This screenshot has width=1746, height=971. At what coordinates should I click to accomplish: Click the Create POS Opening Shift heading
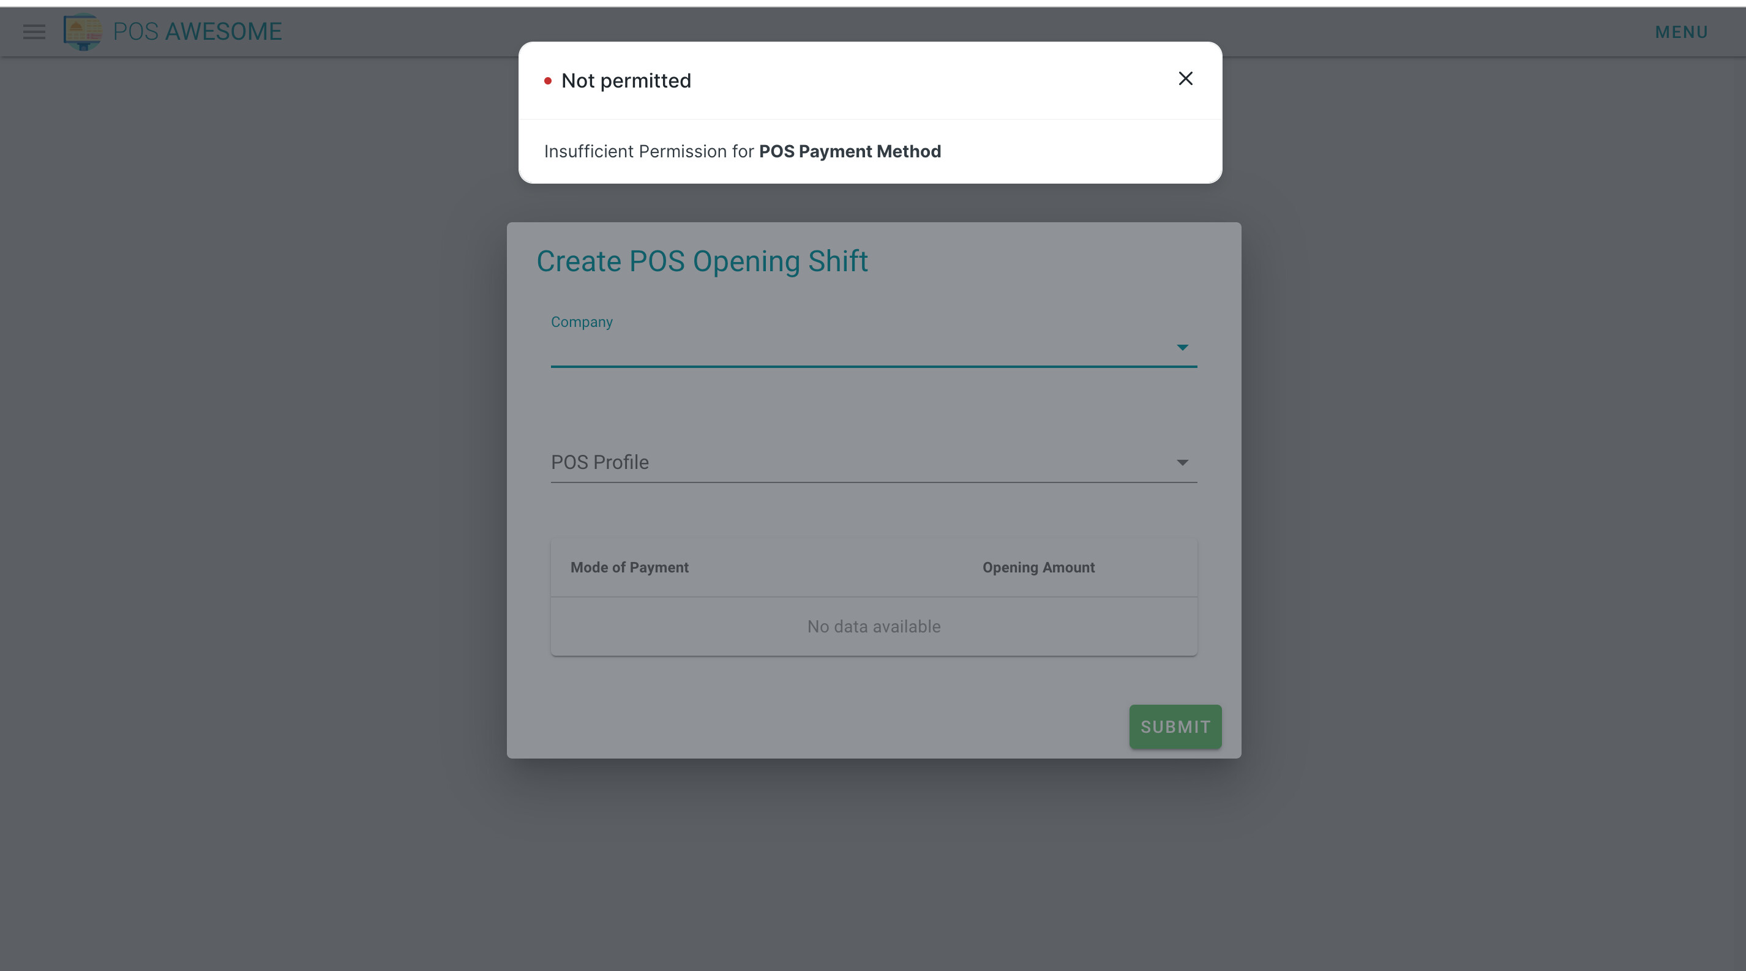click(x=702, y=261)
